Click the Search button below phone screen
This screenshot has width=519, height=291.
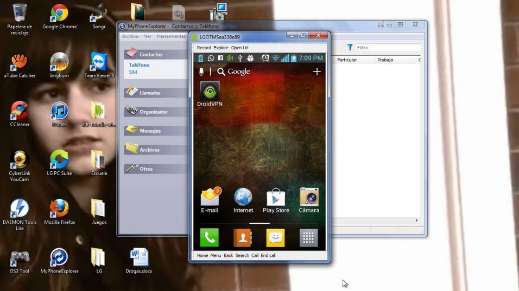(x=242, y=255)
